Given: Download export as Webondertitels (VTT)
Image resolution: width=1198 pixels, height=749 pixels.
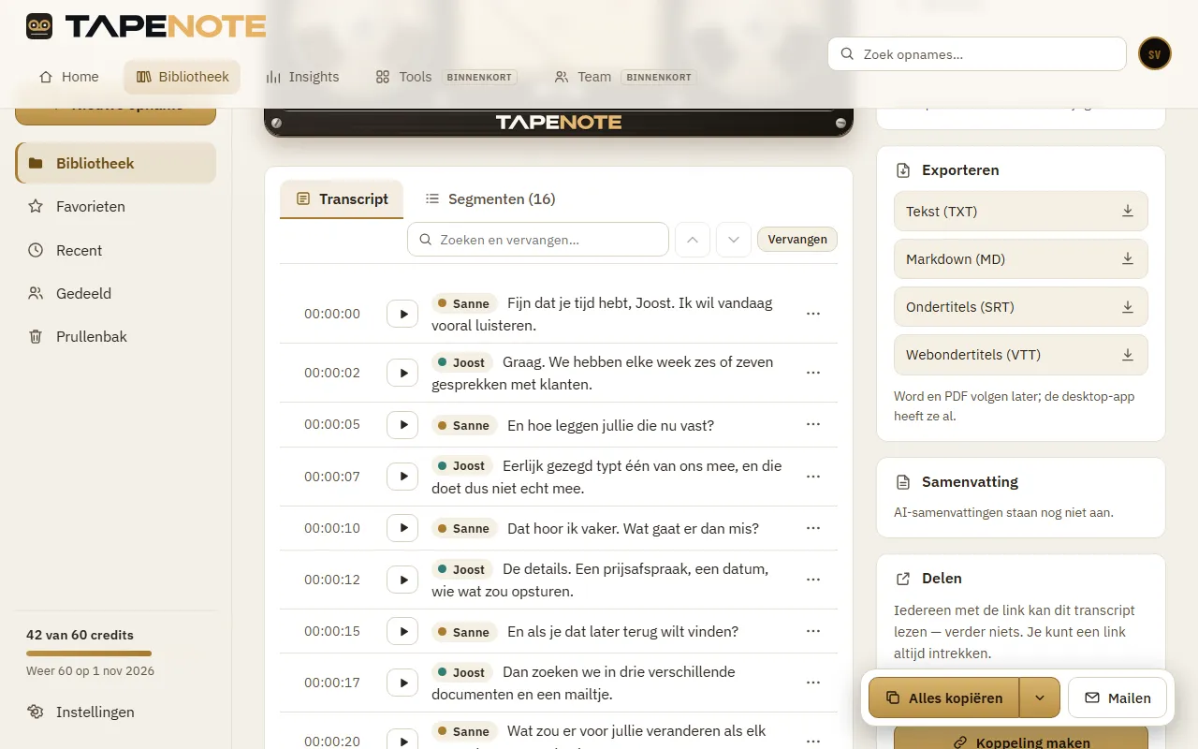Looking at the screenshot, I should point(1021,355).
